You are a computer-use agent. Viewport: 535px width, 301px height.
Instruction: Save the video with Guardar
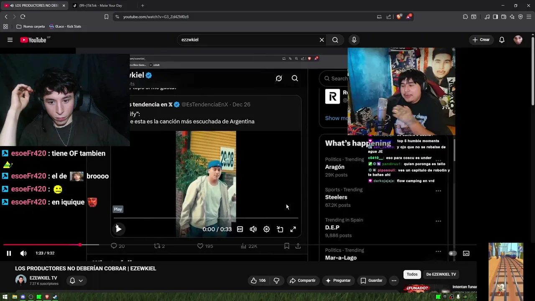[372, 281]
